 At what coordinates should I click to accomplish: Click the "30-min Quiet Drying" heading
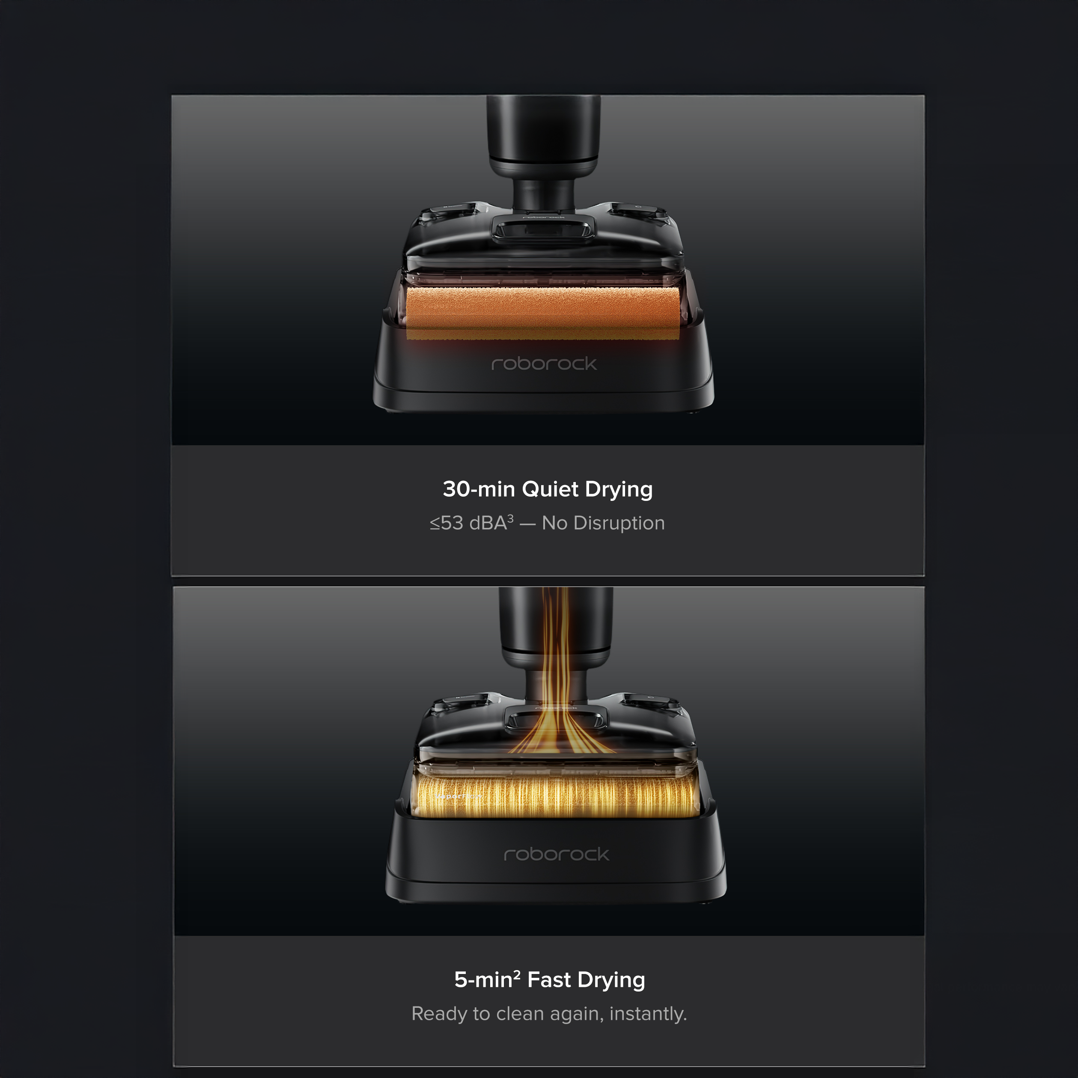tap(548, 489)
